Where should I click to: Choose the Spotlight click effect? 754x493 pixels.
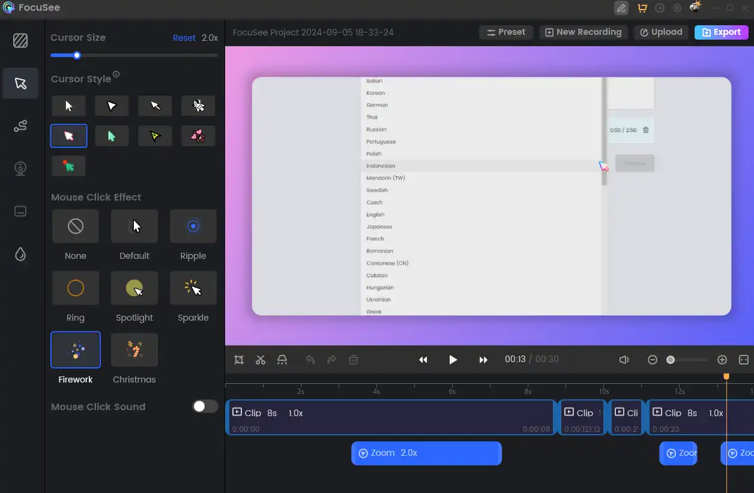[134, 288]
